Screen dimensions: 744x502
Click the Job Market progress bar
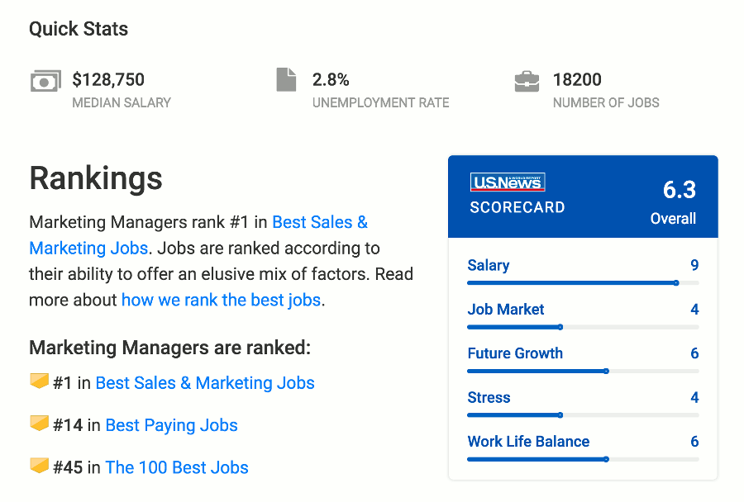pyautogui.click(x=583, y=327)
